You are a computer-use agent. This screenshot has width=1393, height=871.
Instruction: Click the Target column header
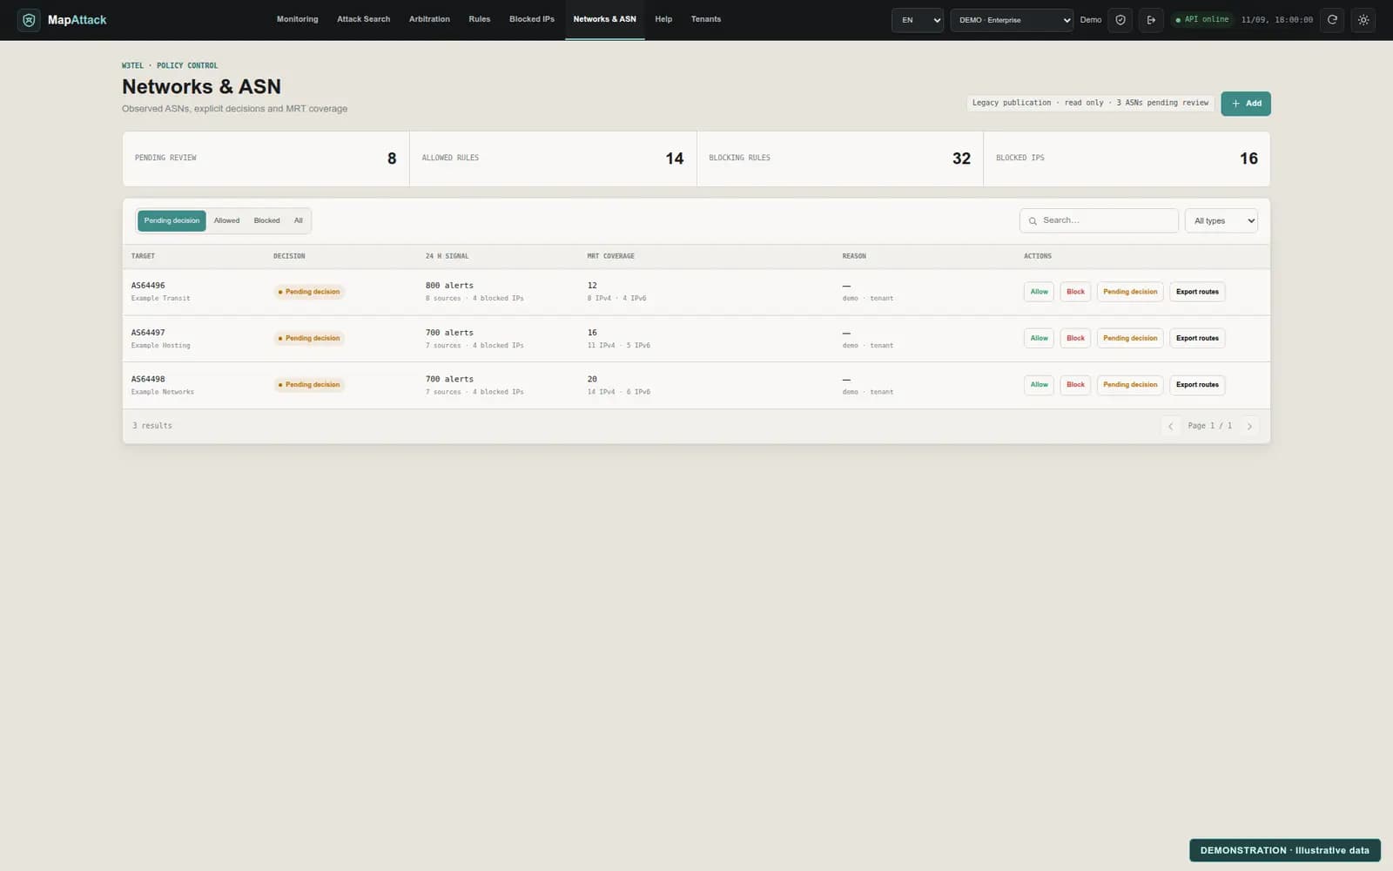tap(143, 256)
